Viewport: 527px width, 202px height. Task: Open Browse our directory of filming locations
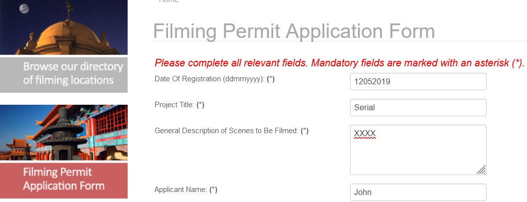click(64, 74)
